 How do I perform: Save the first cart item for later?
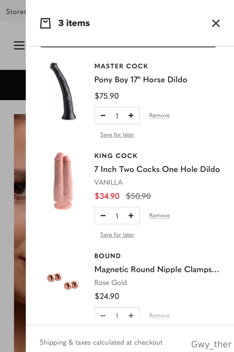(x=117, y=135)
